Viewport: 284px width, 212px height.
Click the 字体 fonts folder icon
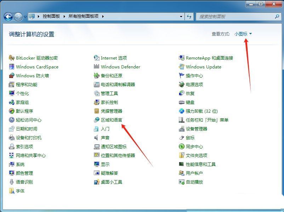(x=12, y=191)
